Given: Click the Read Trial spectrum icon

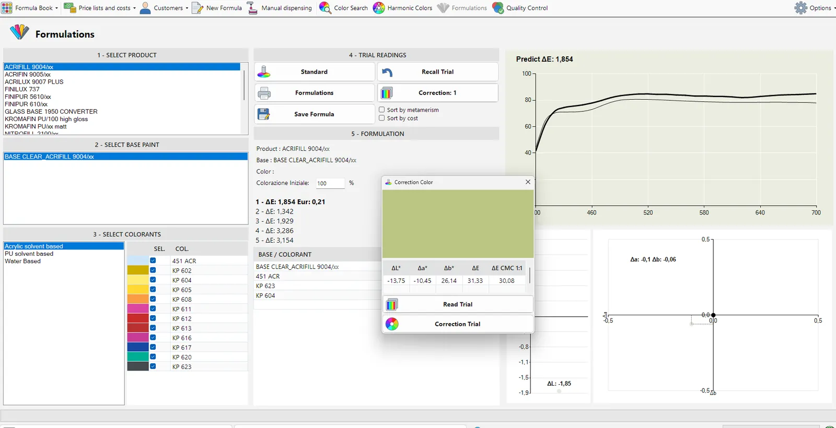Looking at the screenshot, I should pos(391,304).
